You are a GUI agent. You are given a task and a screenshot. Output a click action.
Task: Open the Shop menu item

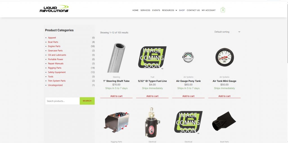click(x=182, y=10)
